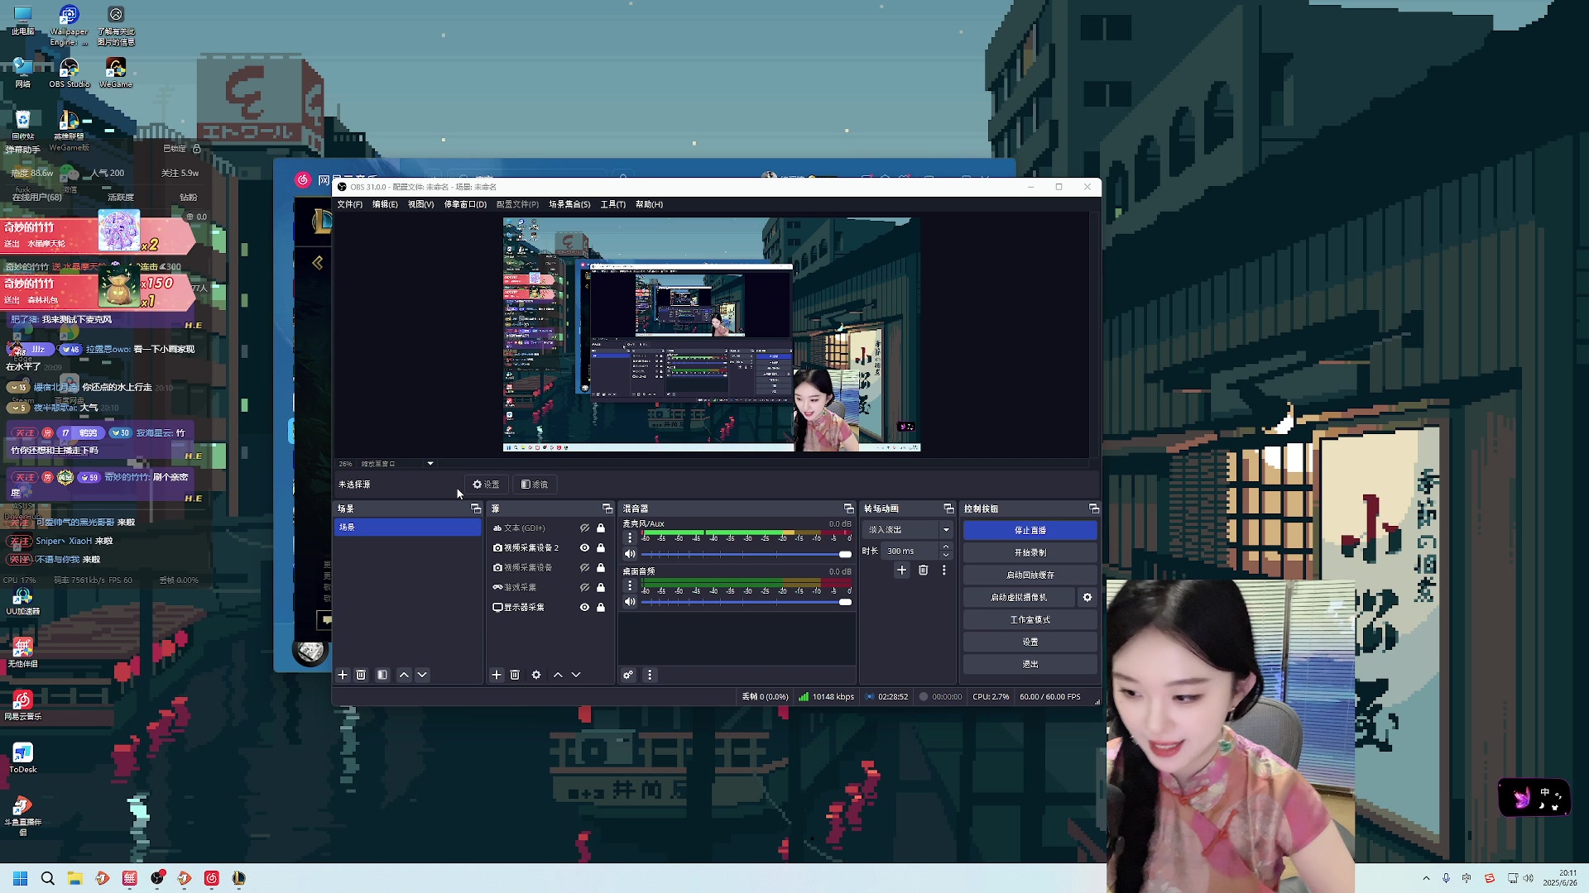Show hidden system tray icons chevron
Viewport: 1589px width, 893px height.
[x=1426, y=878]
